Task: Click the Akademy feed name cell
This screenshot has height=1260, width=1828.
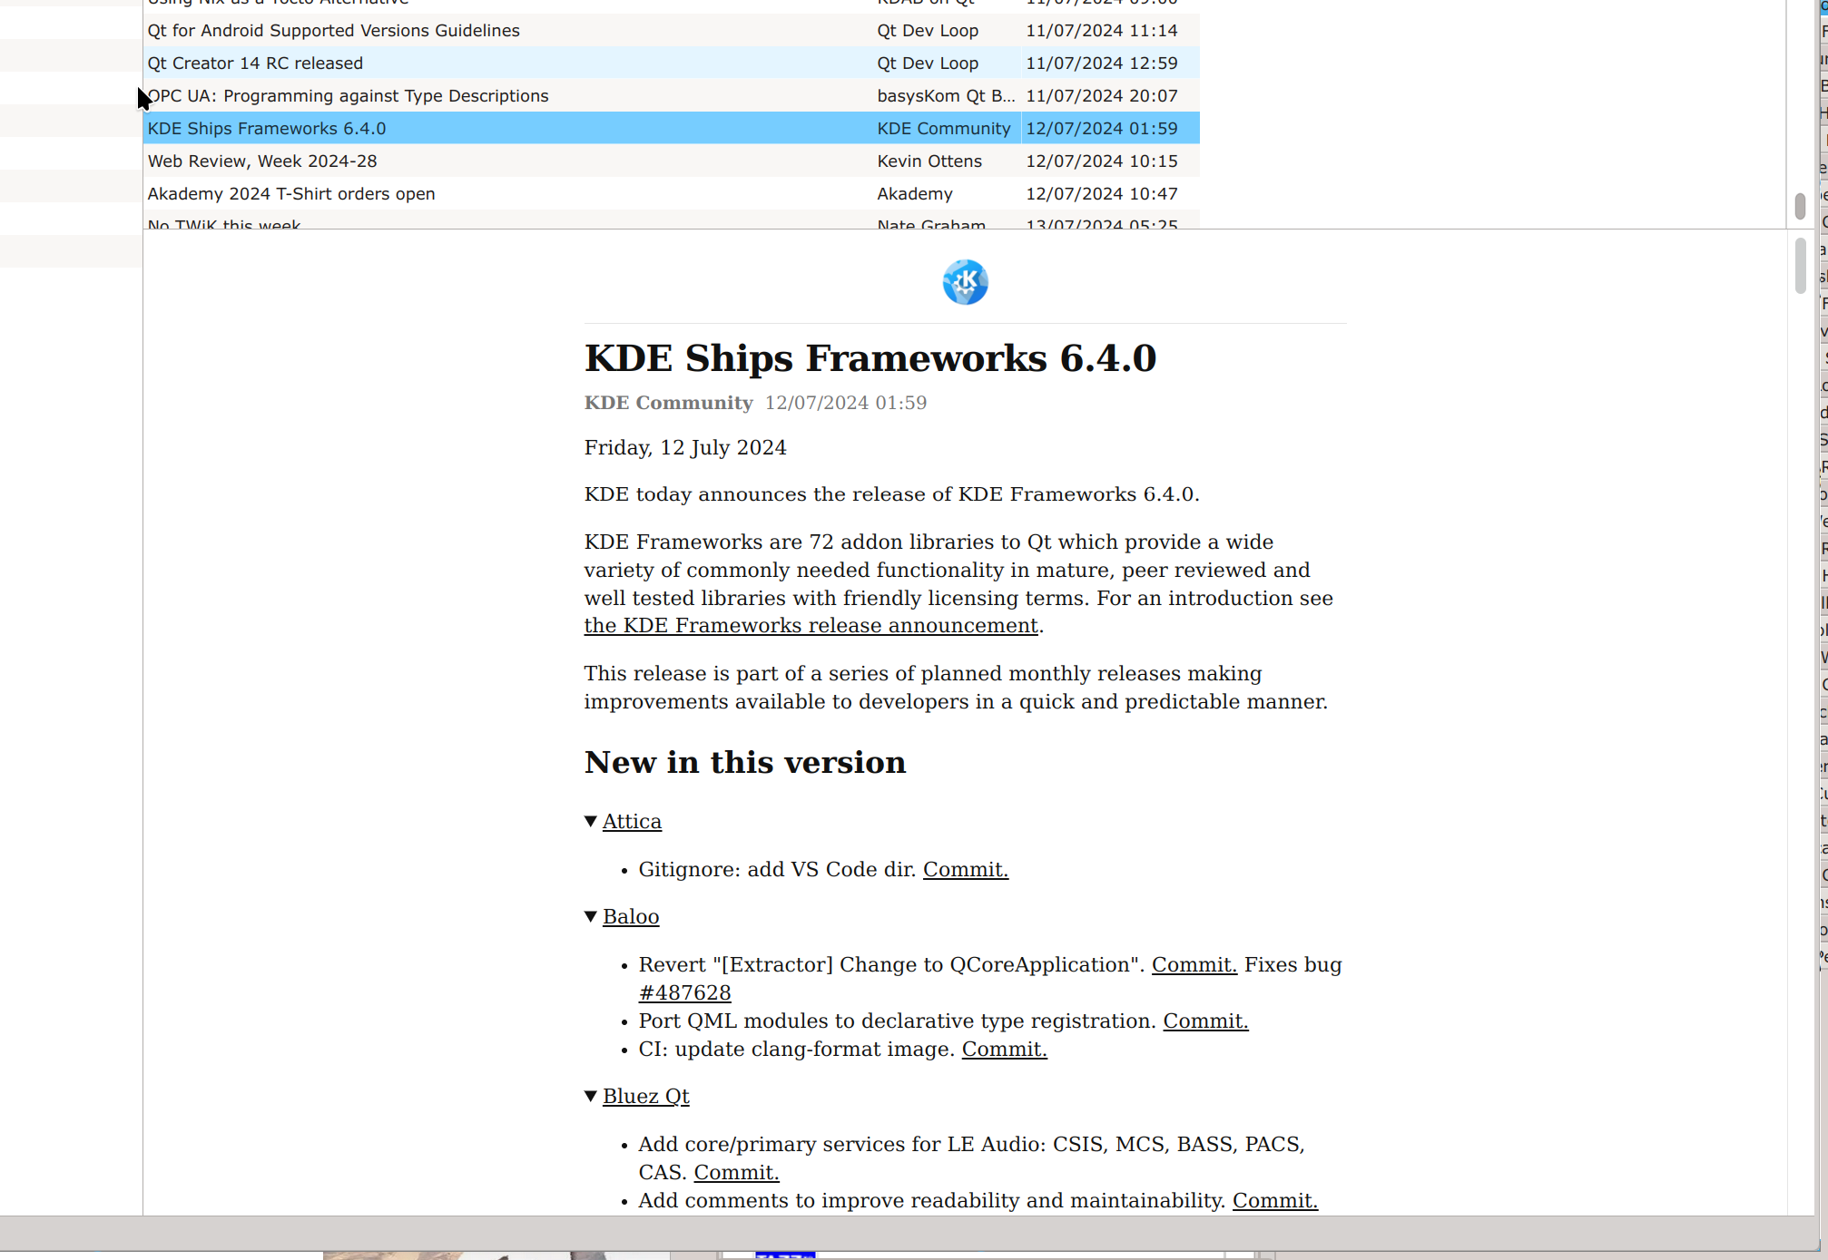Action: click(x=946, y=194)
